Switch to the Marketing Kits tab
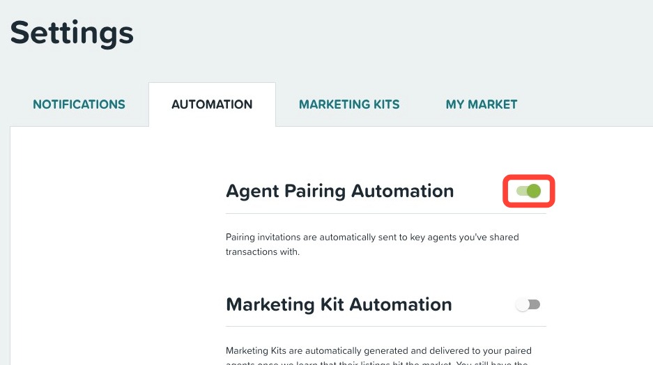Screen dimensions: 653x365 349,104
